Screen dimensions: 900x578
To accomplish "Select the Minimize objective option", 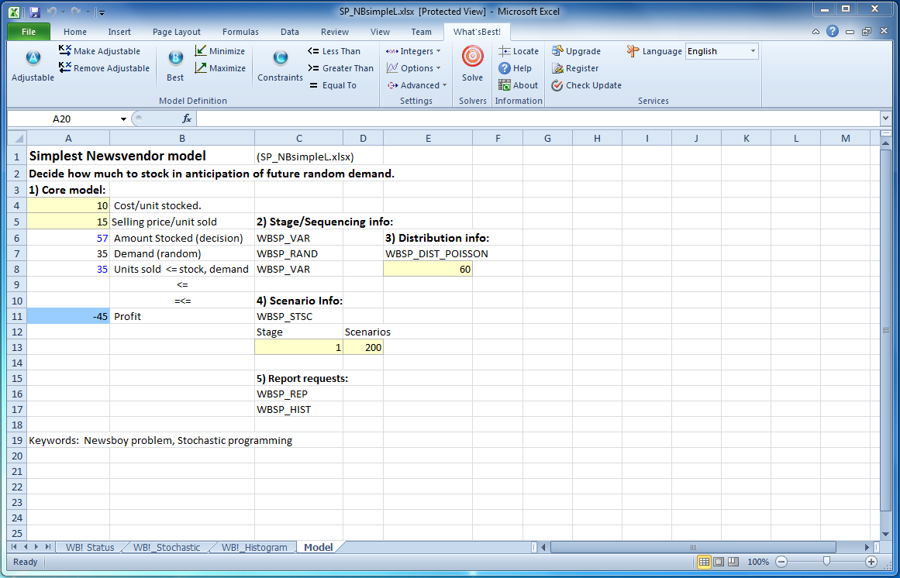I will click(220, 51).
